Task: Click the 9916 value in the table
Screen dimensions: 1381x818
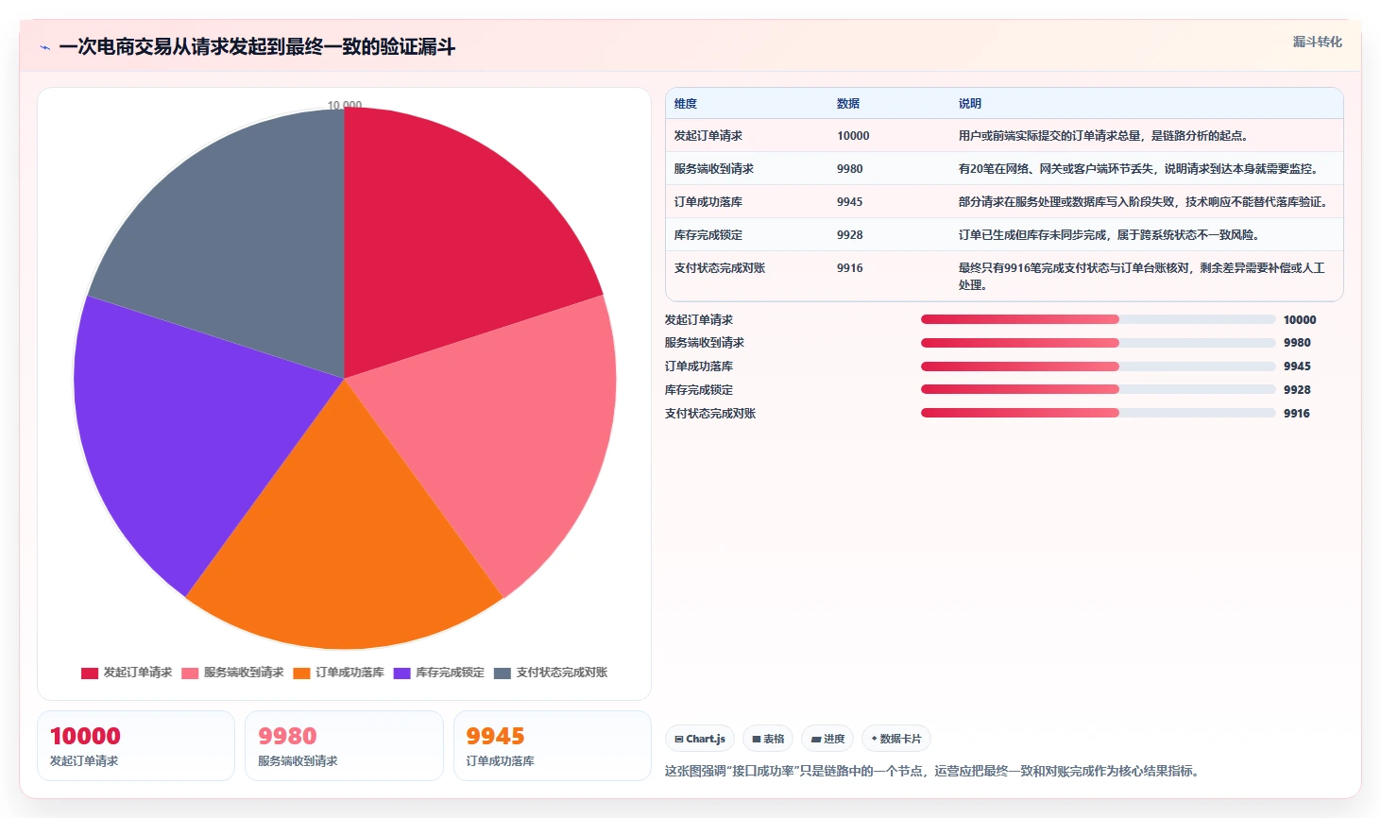Action: click(x=850, y=268)
